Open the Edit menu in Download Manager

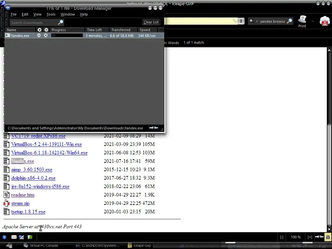coord(25,14)
